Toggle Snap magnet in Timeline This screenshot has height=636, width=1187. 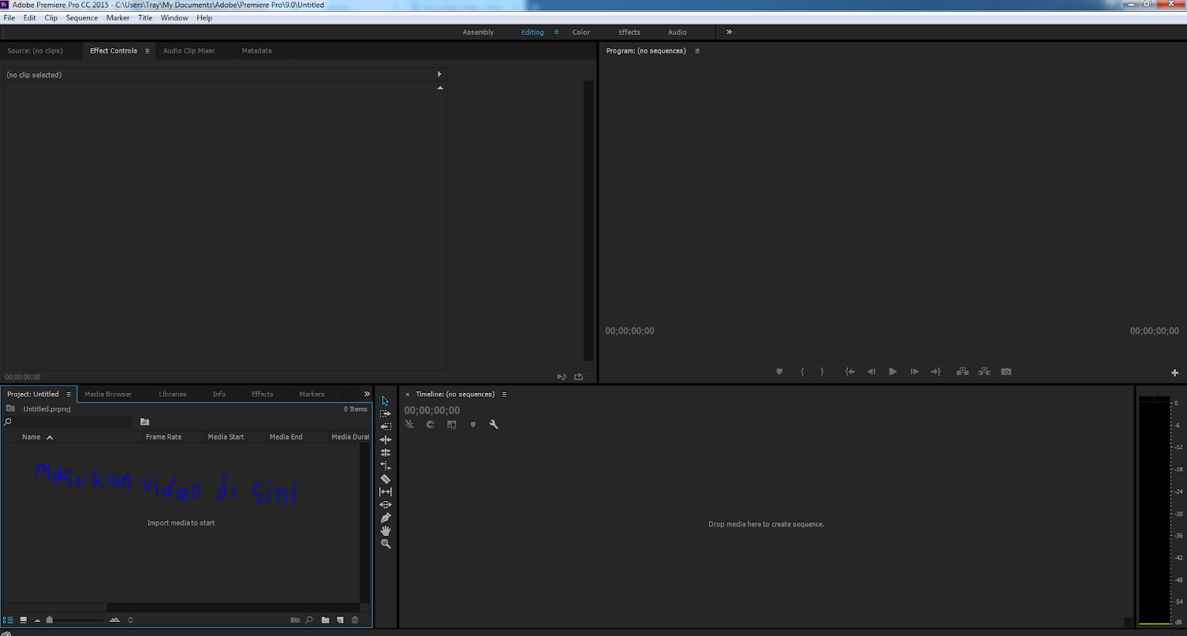click(x=430, y=425)
